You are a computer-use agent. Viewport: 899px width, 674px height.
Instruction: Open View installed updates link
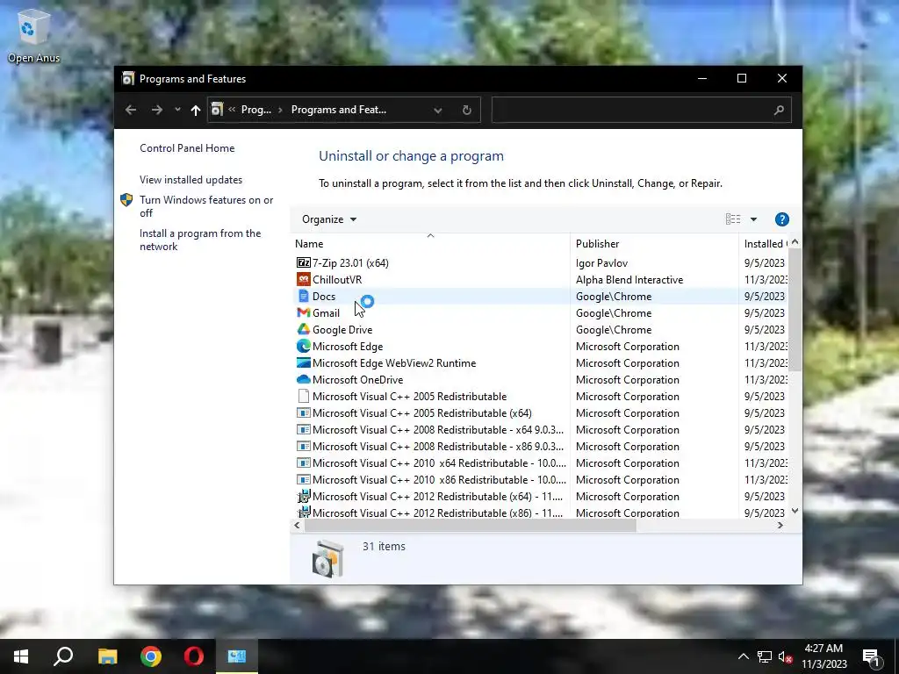coord(191,179)
